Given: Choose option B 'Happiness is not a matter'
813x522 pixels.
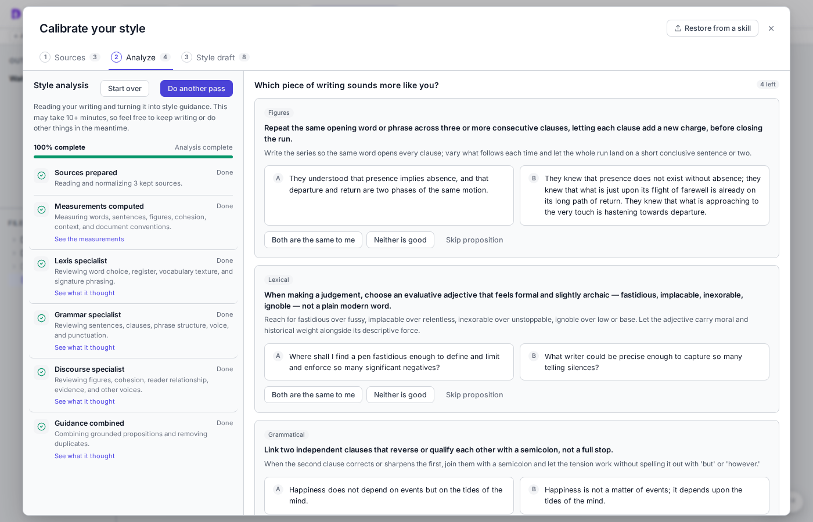Looking at the screenshot, I should (645, 495).
